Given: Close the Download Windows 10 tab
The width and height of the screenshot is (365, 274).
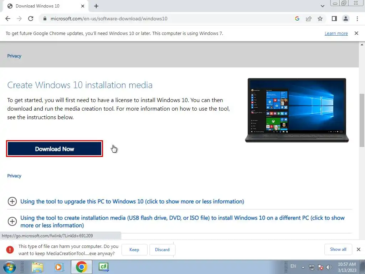Looking at the screenshot, I should coord(83,6).
